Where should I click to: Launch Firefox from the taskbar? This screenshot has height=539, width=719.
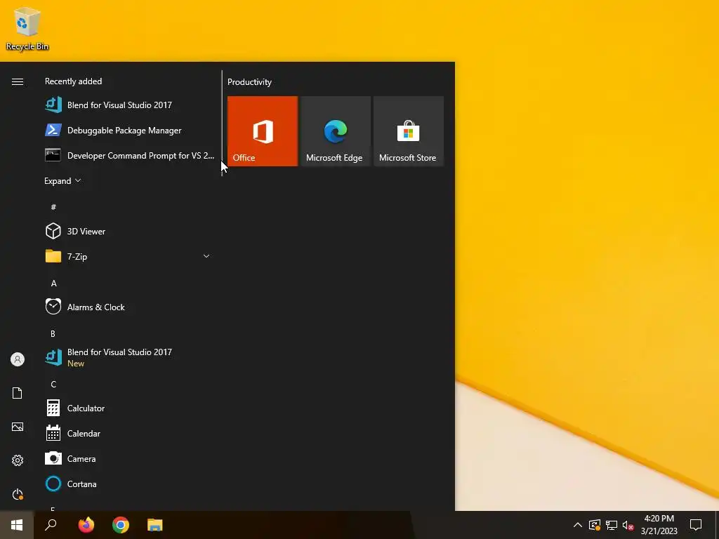(86, 525)
